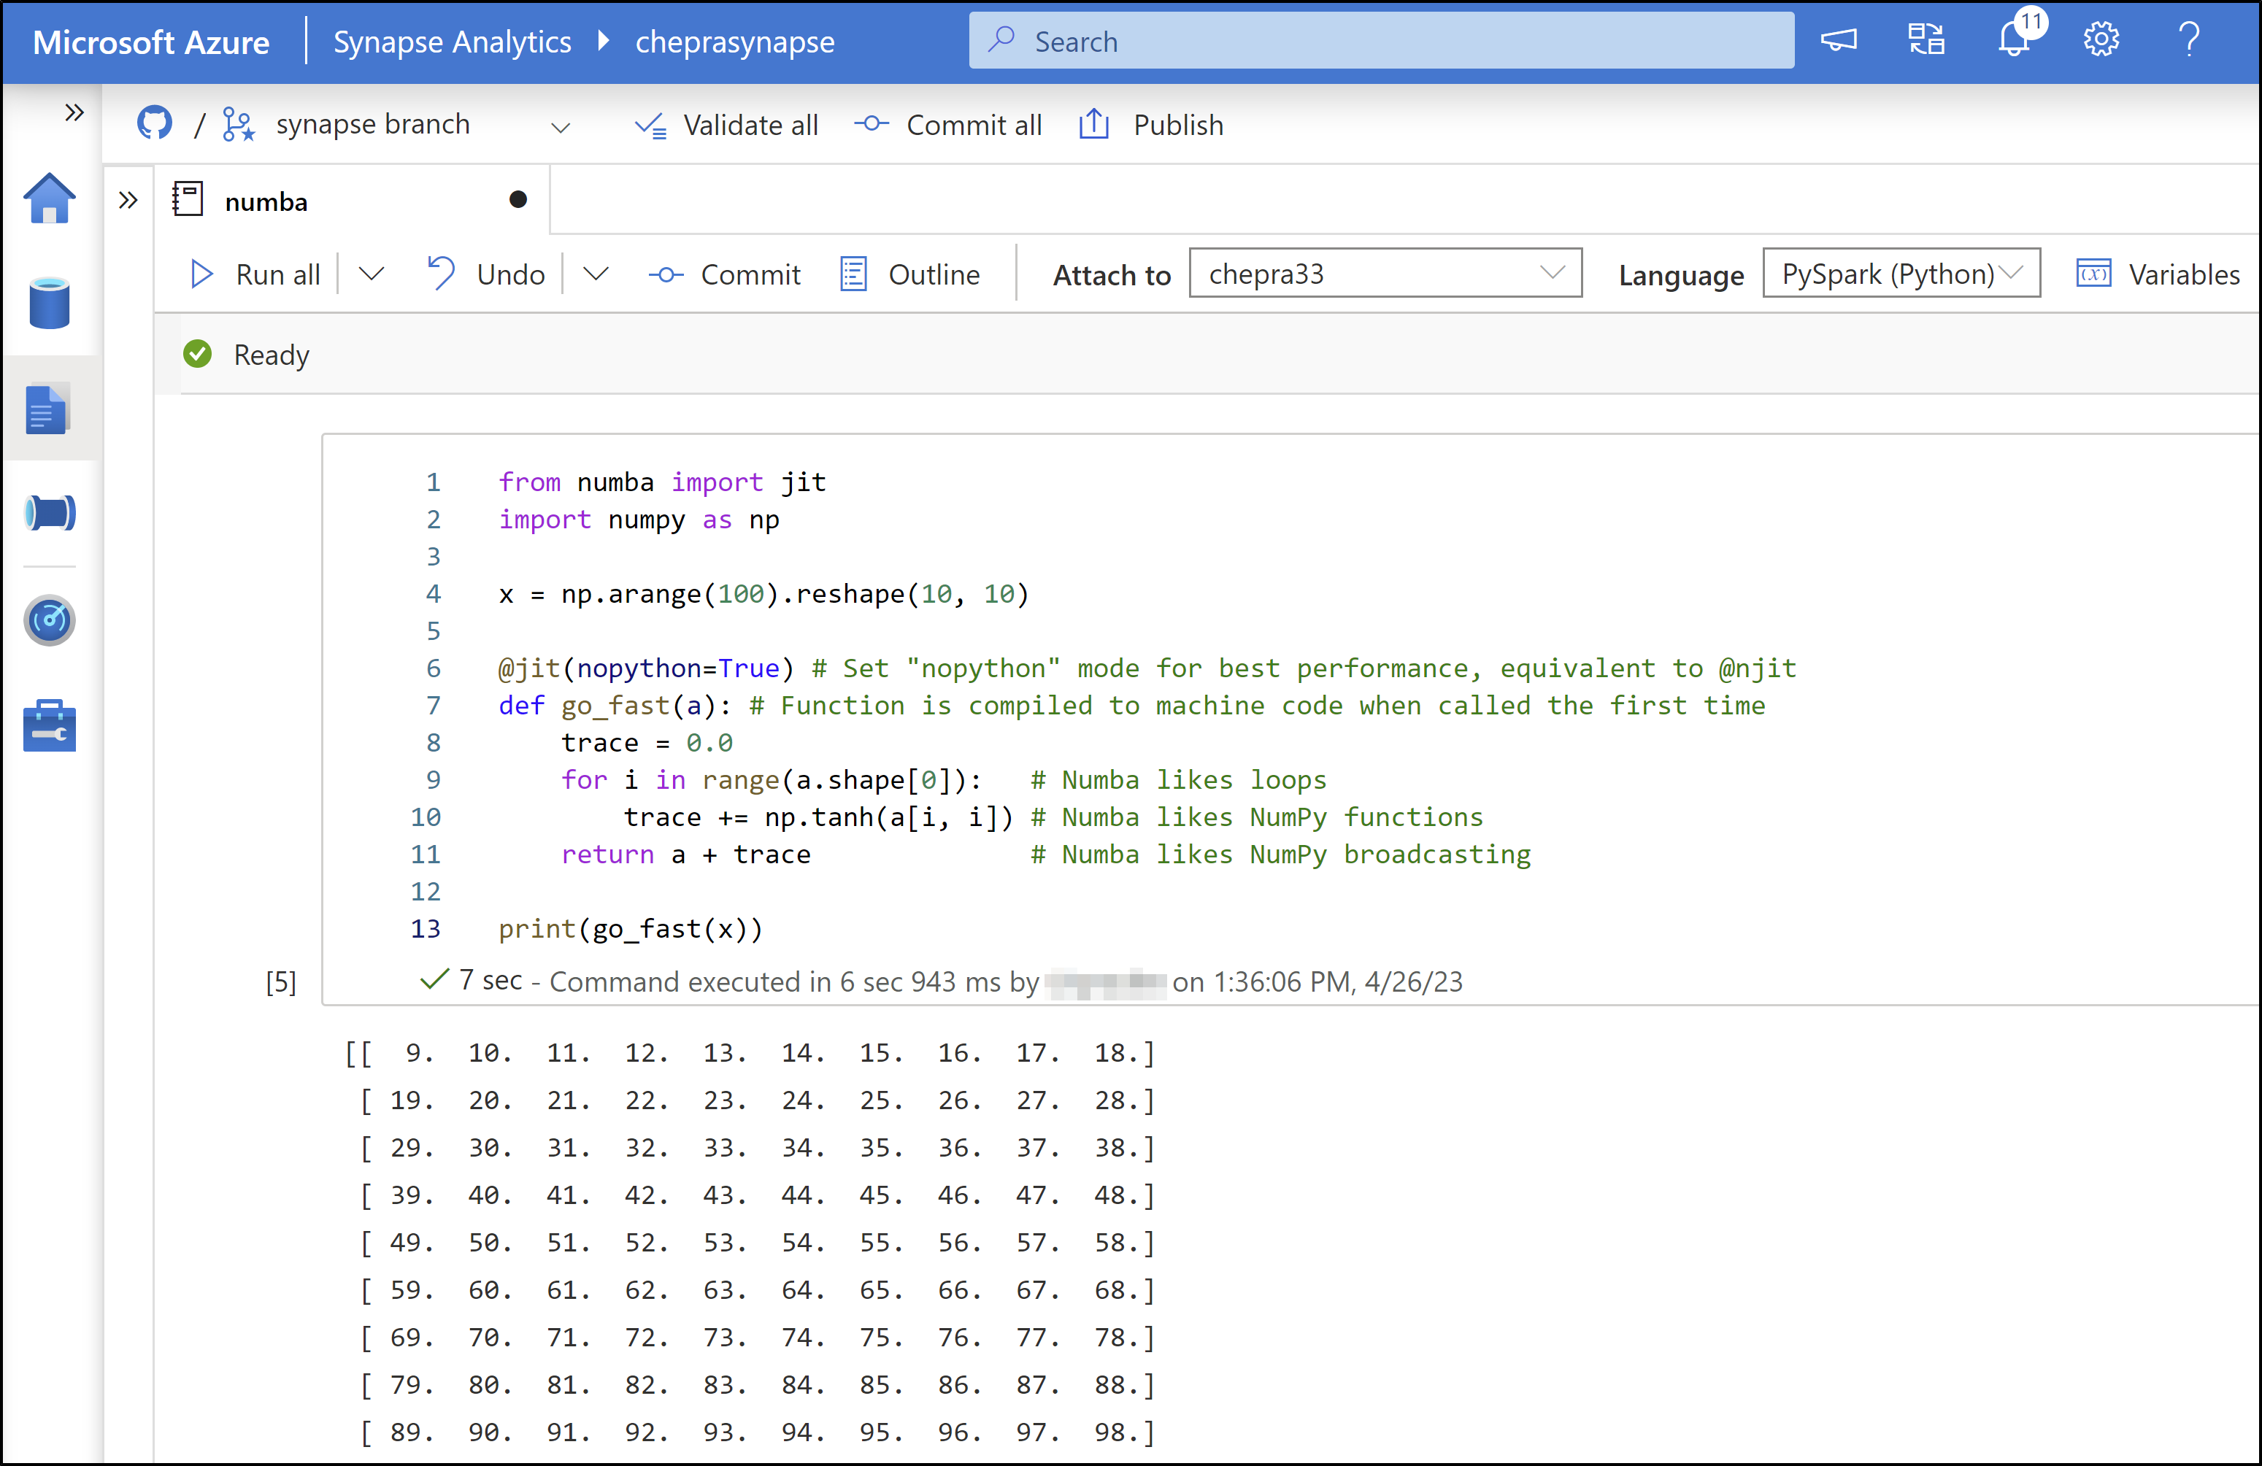Click the Search box in Azure header
Image resolution: width=2262 pixels, height=1466 pixels.
(1381, 41)
